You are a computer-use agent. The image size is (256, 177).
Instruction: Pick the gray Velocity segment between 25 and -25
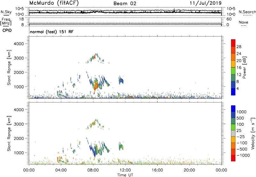[233, 134]
